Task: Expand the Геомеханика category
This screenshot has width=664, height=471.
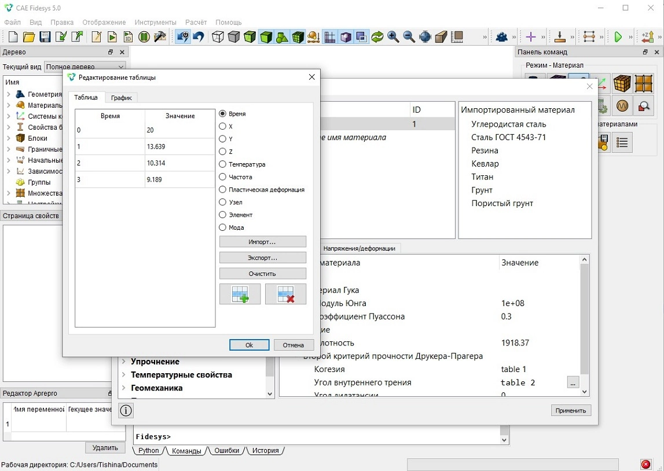Action: point(124,388)
